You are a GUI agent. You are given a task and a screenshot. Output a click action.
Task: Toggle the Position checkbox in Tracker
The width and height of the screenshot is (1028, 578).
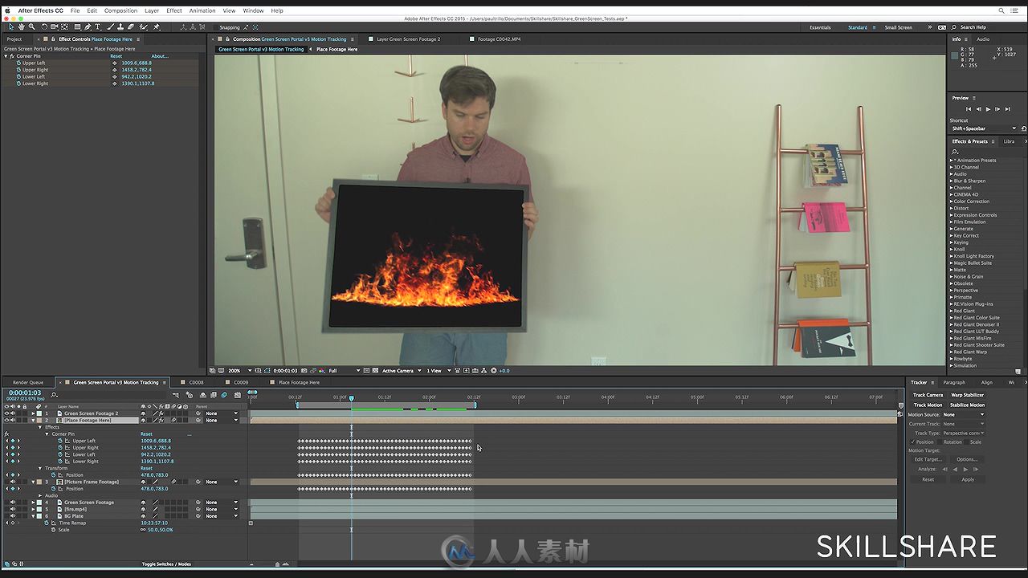[x=912, y=442]
